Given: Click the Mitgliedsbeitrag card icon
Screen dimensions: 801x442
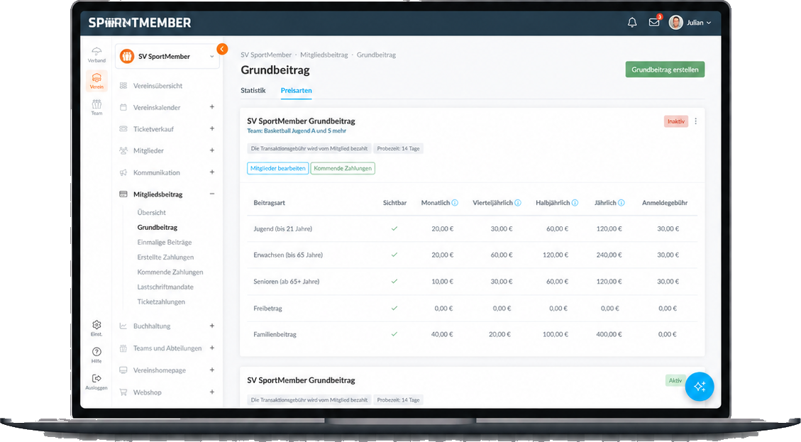Looking at the screenshot, I should tap(123, 194).
